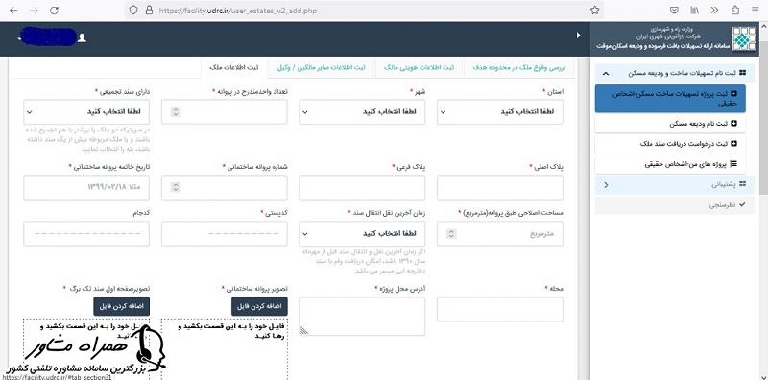Switch to بررسی وقوع ملک در محدوده هدف tab
Viewport: 768px width, 380px height.
(x=519, y=67)
